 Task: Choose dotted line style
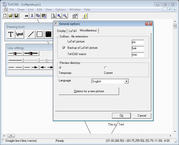(x=31, y=60)
